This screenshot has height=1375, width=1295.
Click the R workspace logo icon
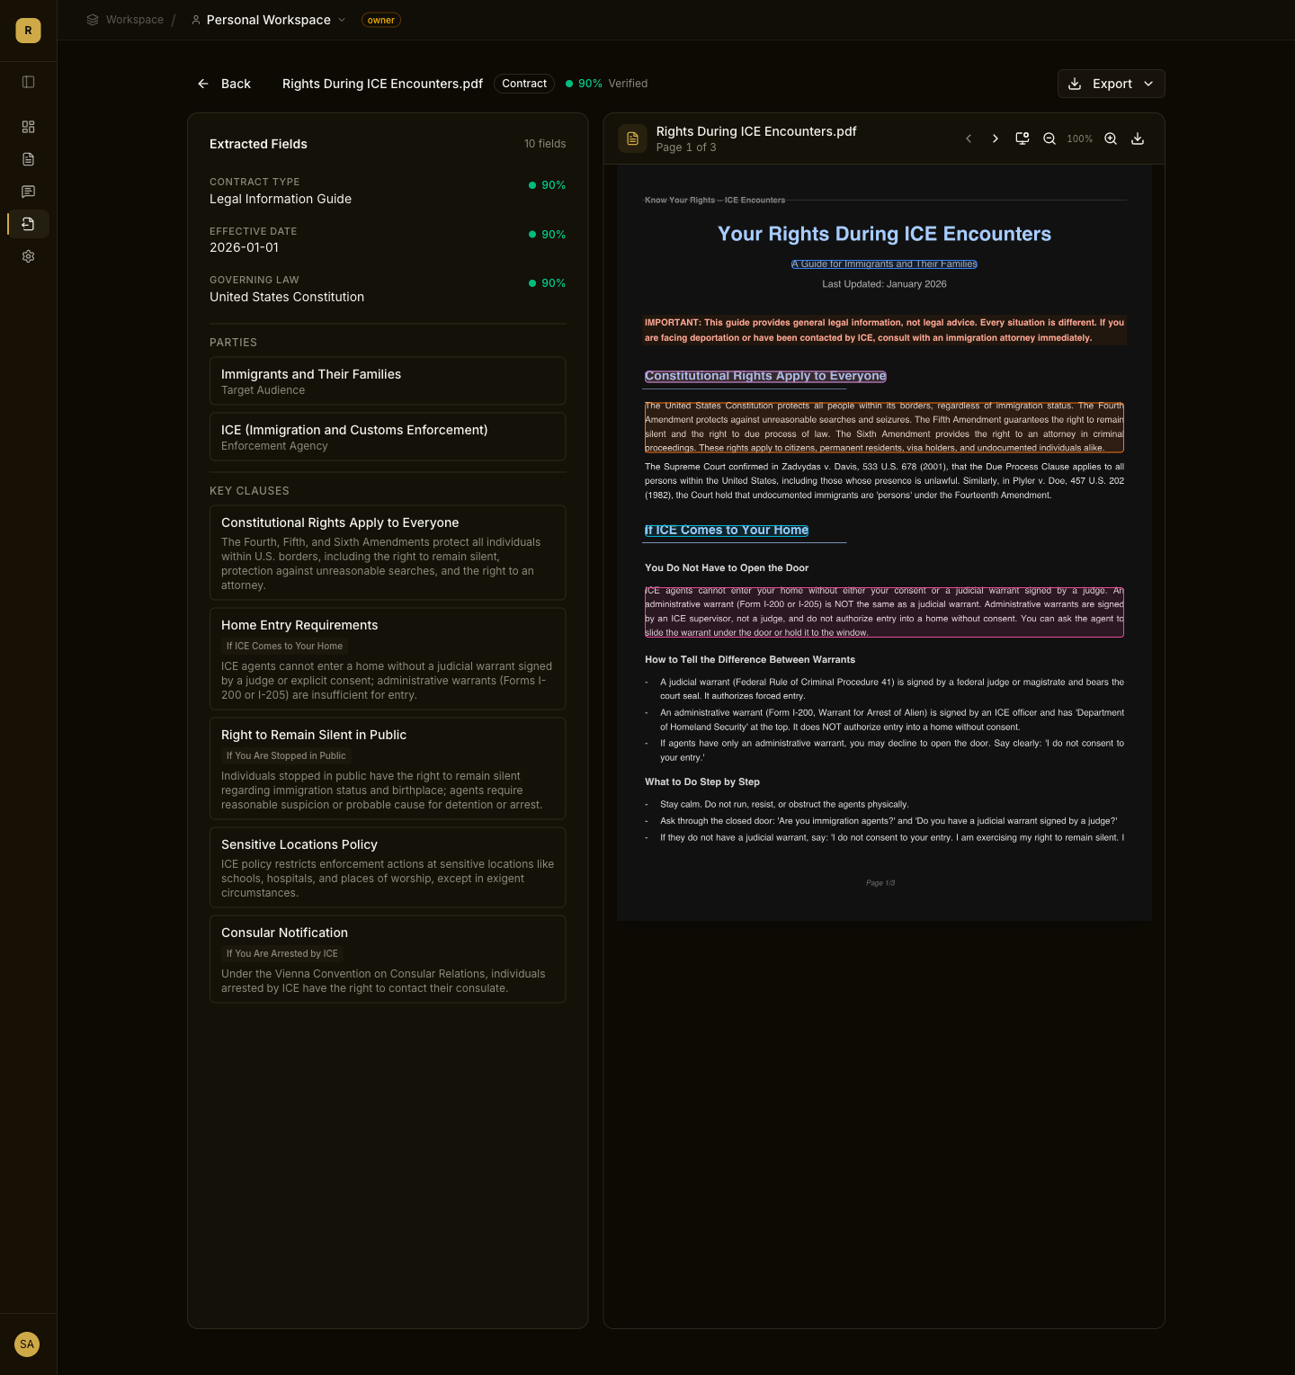click(x=28, y=31)
